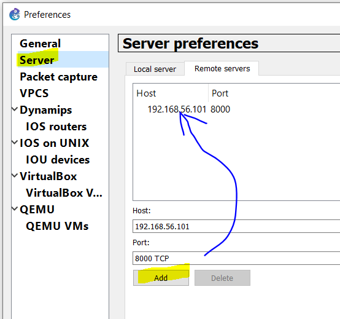340x319 pixels.
Task: Collapse the QEMU tree node
Action: click(x=15, y=208)
